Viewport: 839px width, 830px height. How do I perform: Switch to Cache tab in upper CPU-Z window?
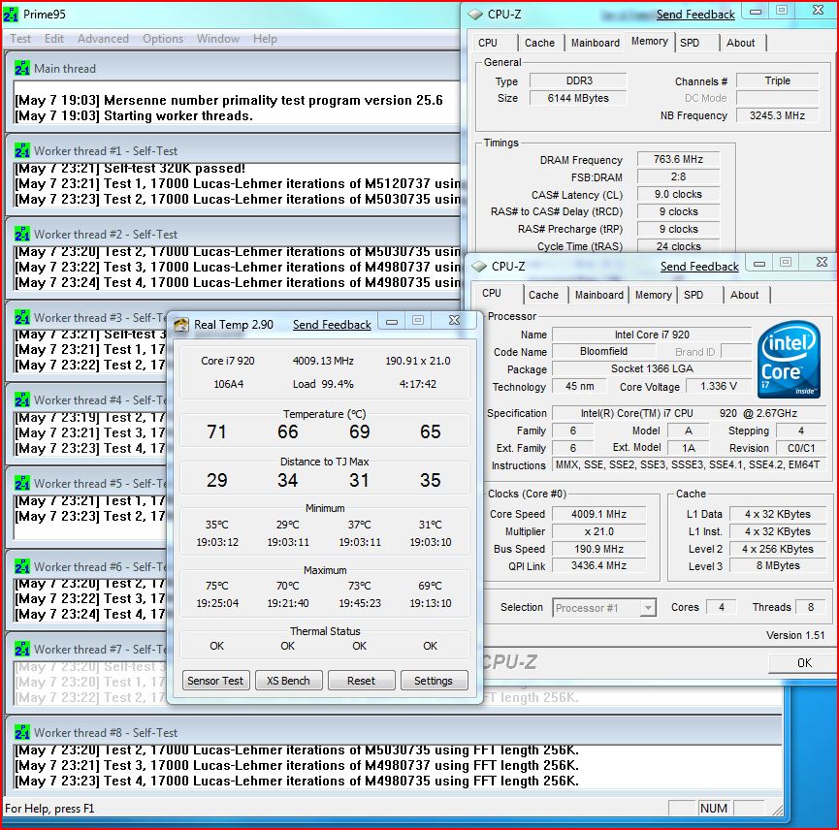[x=539, y=43]
